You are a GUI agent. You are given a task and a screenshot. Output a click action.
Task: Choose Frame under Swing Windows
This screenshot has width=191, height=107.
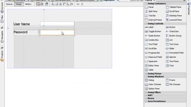pos(170,80)
